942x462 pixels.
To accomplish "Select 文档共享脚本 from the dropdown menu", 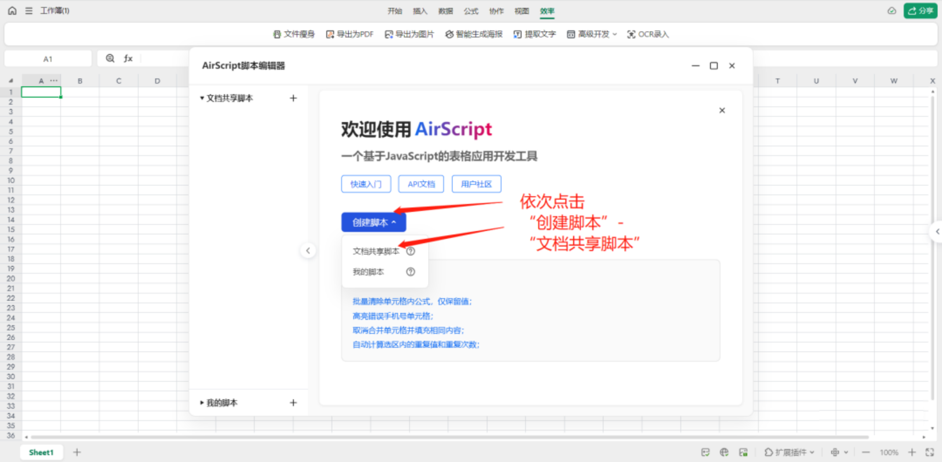I will (376, 251).
